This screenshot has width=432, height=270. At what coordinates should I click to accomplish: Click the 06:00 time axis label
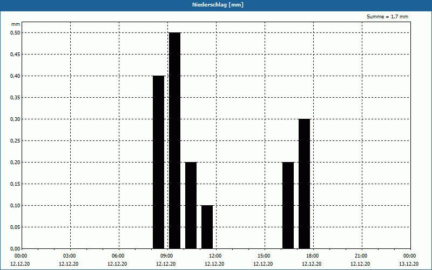pos(118,256)
